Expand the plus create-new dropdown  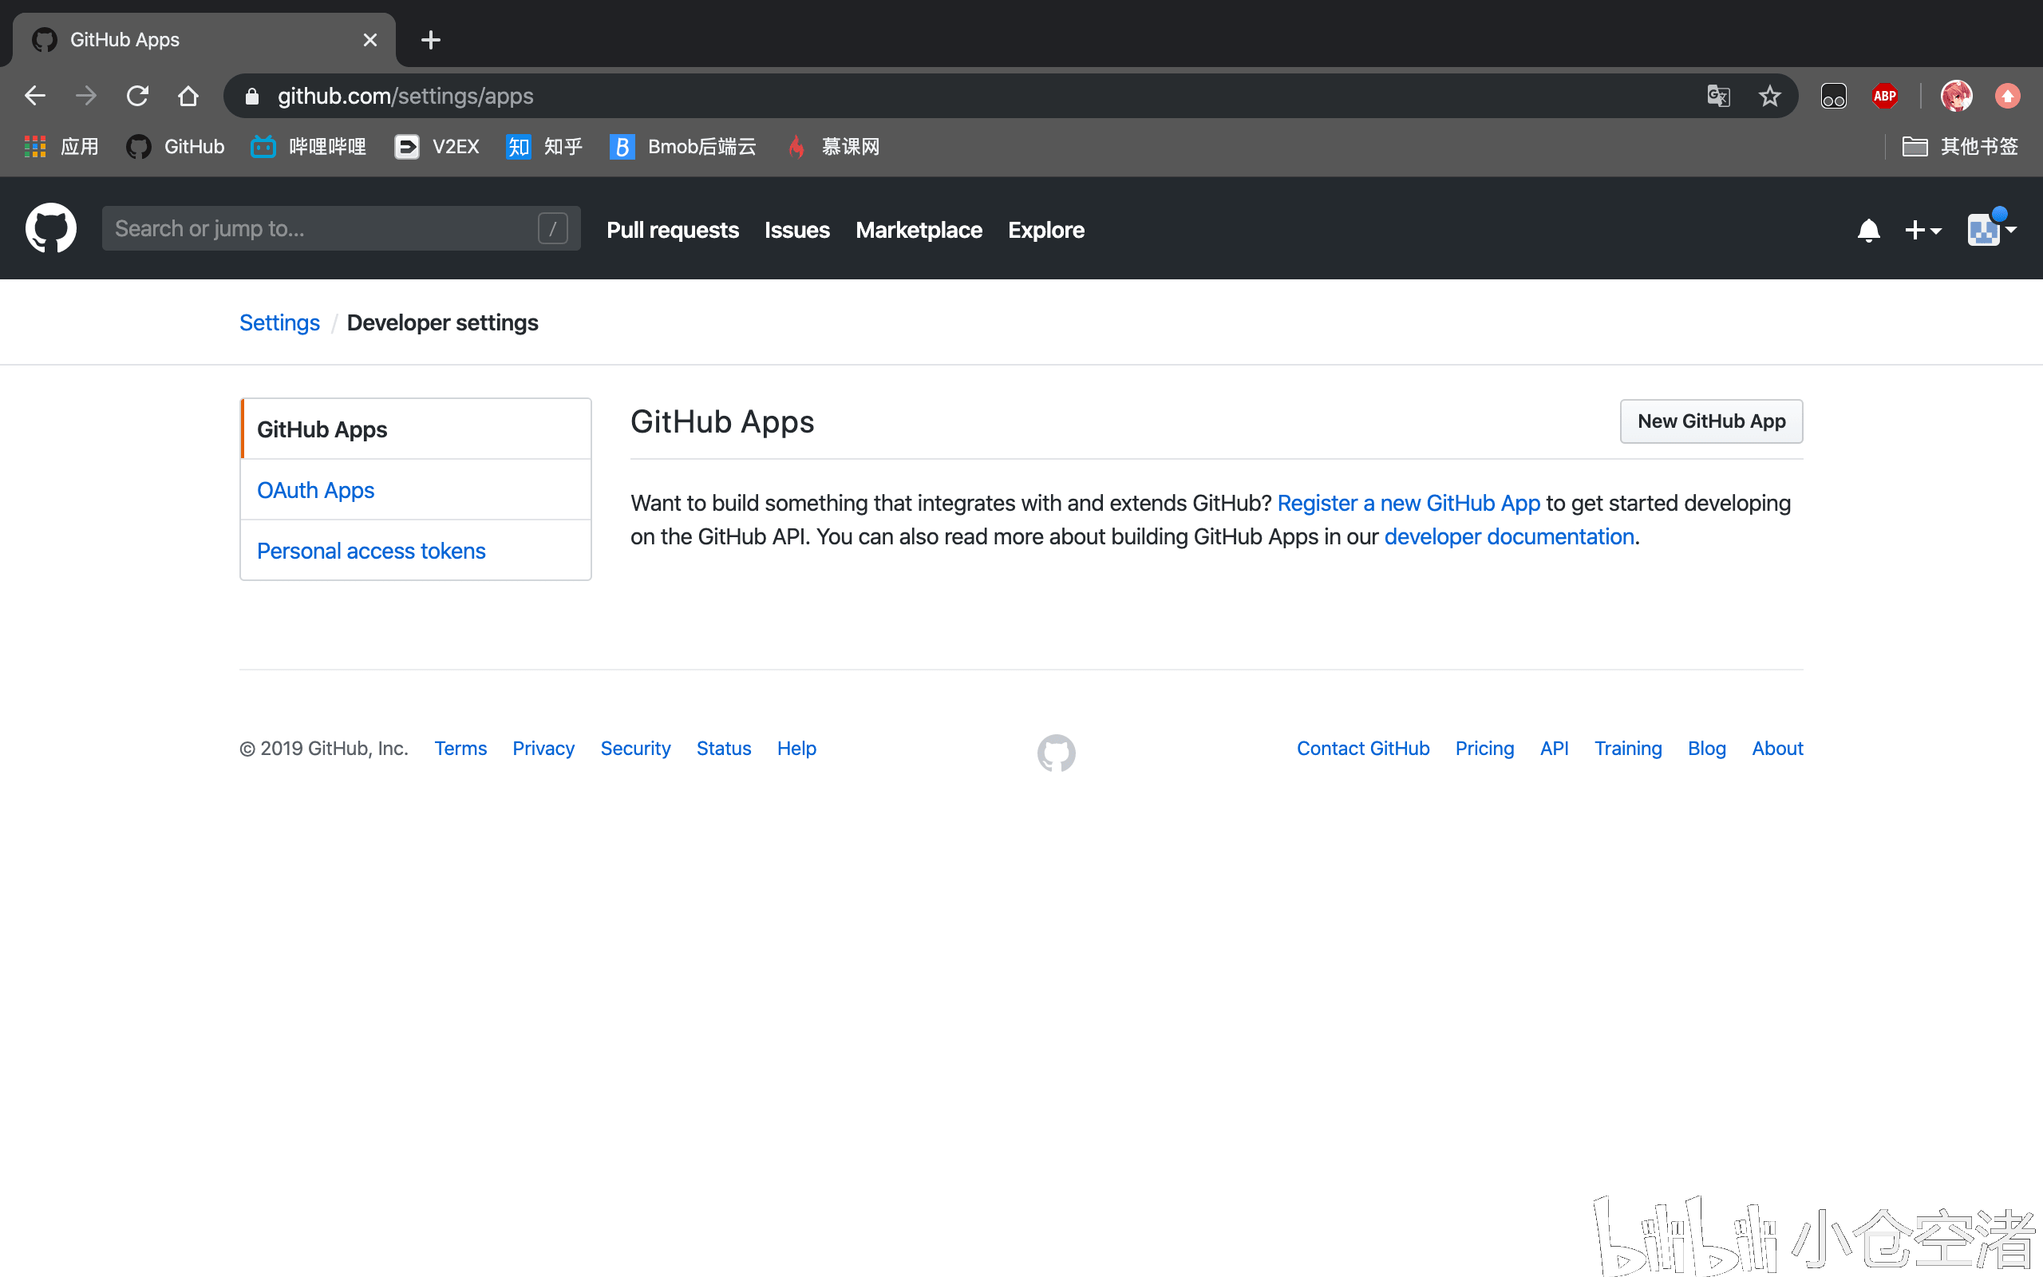(x=1923, y=230)
